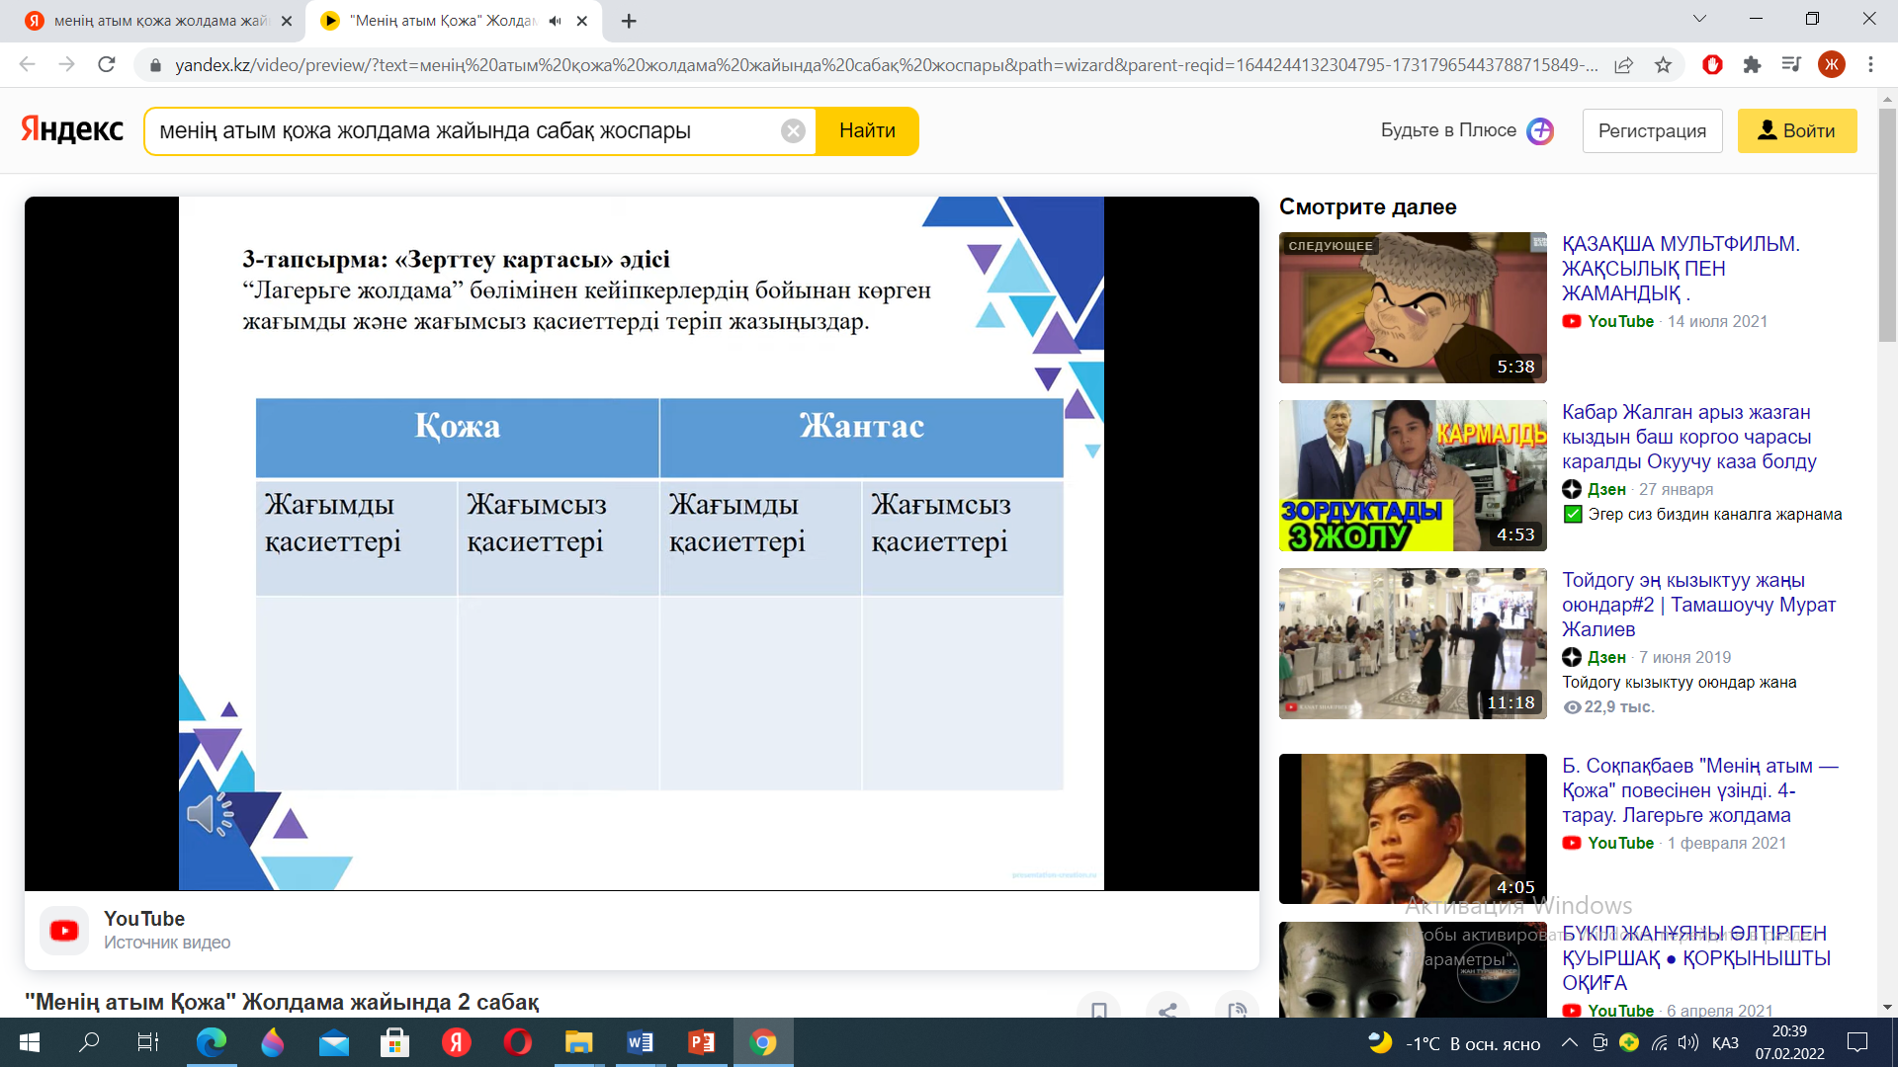Reload the current page
Viewport: 1898px width, 1067px height.
tap(107, 65)
